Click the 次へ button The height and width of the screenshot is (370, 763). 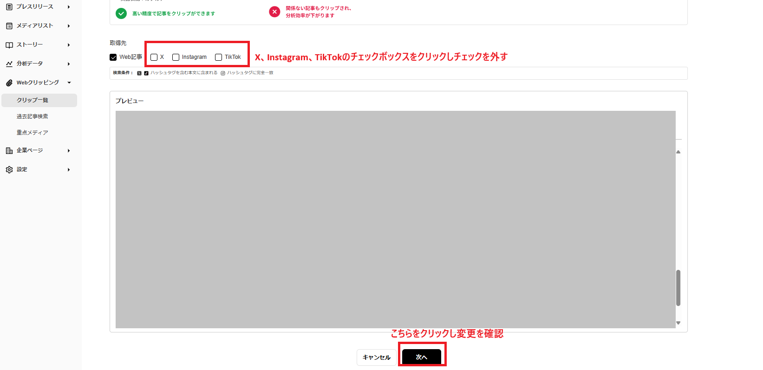point(422,357)
